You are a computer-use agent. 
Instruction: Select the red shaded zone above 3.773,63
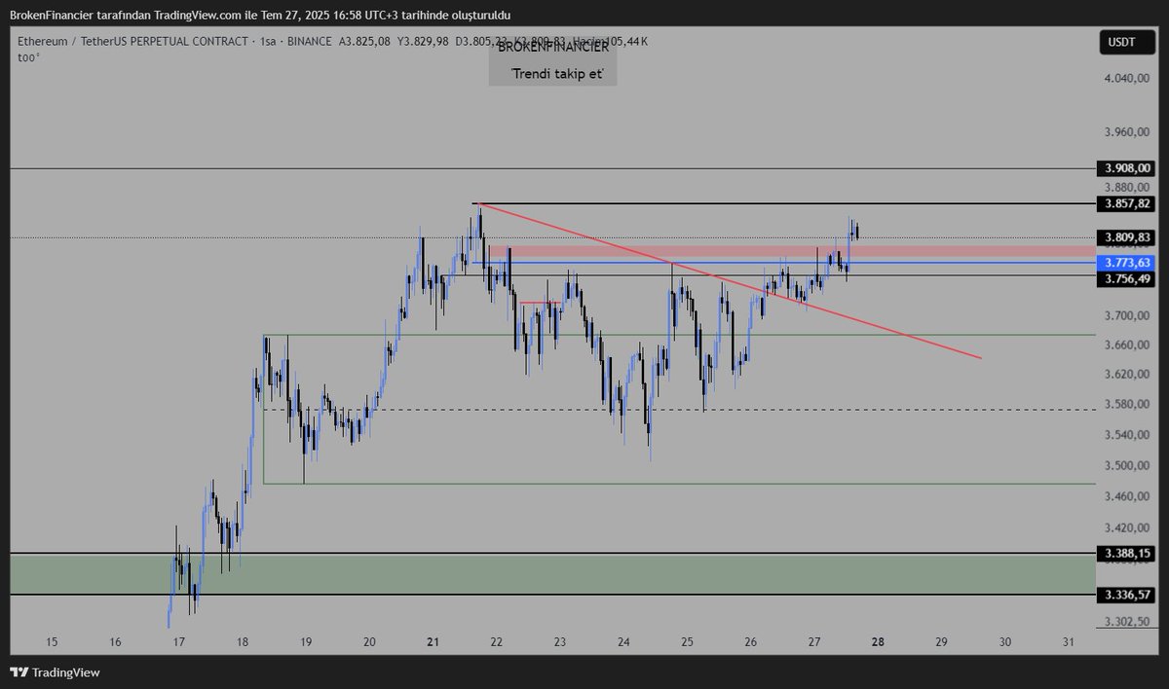click(x=791, y=251)
